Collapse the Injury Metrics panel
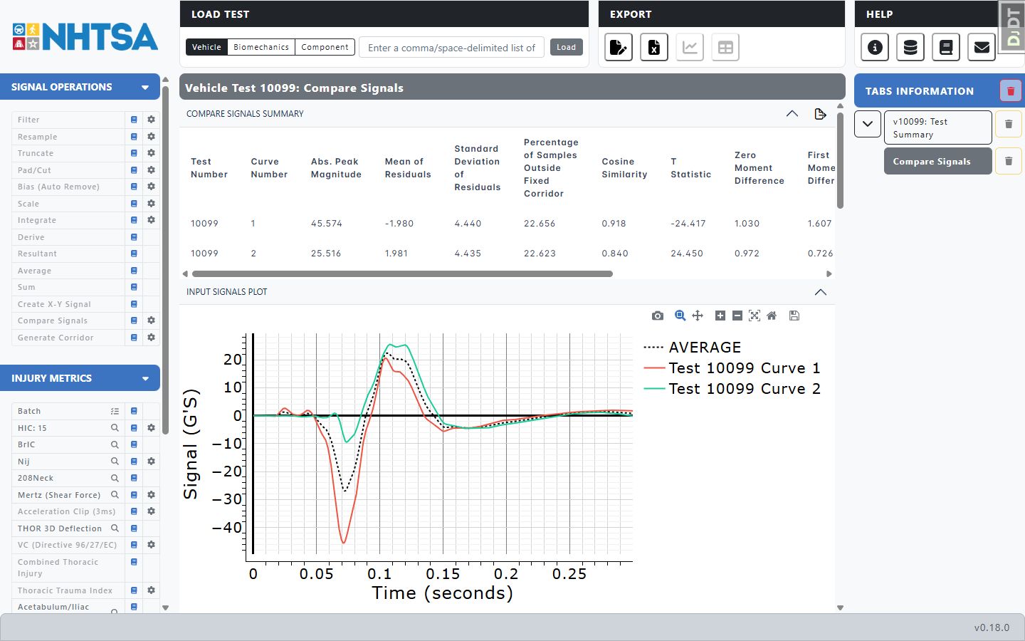 point(145,378)
